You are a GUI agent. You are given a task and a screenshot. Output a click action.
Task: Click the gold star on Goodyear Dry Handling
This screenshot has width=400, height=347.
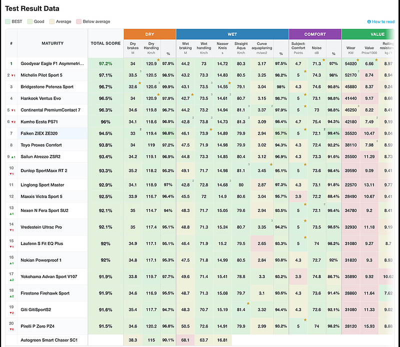point(158,60)
